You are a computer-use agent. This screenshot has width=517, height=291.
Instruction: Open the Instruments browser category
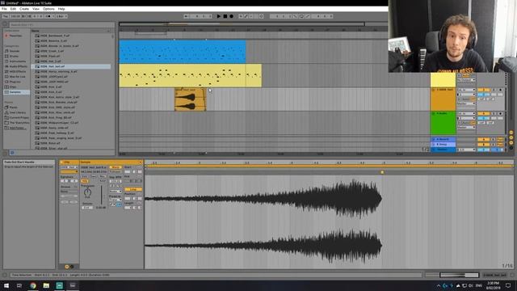click(17, 61)
